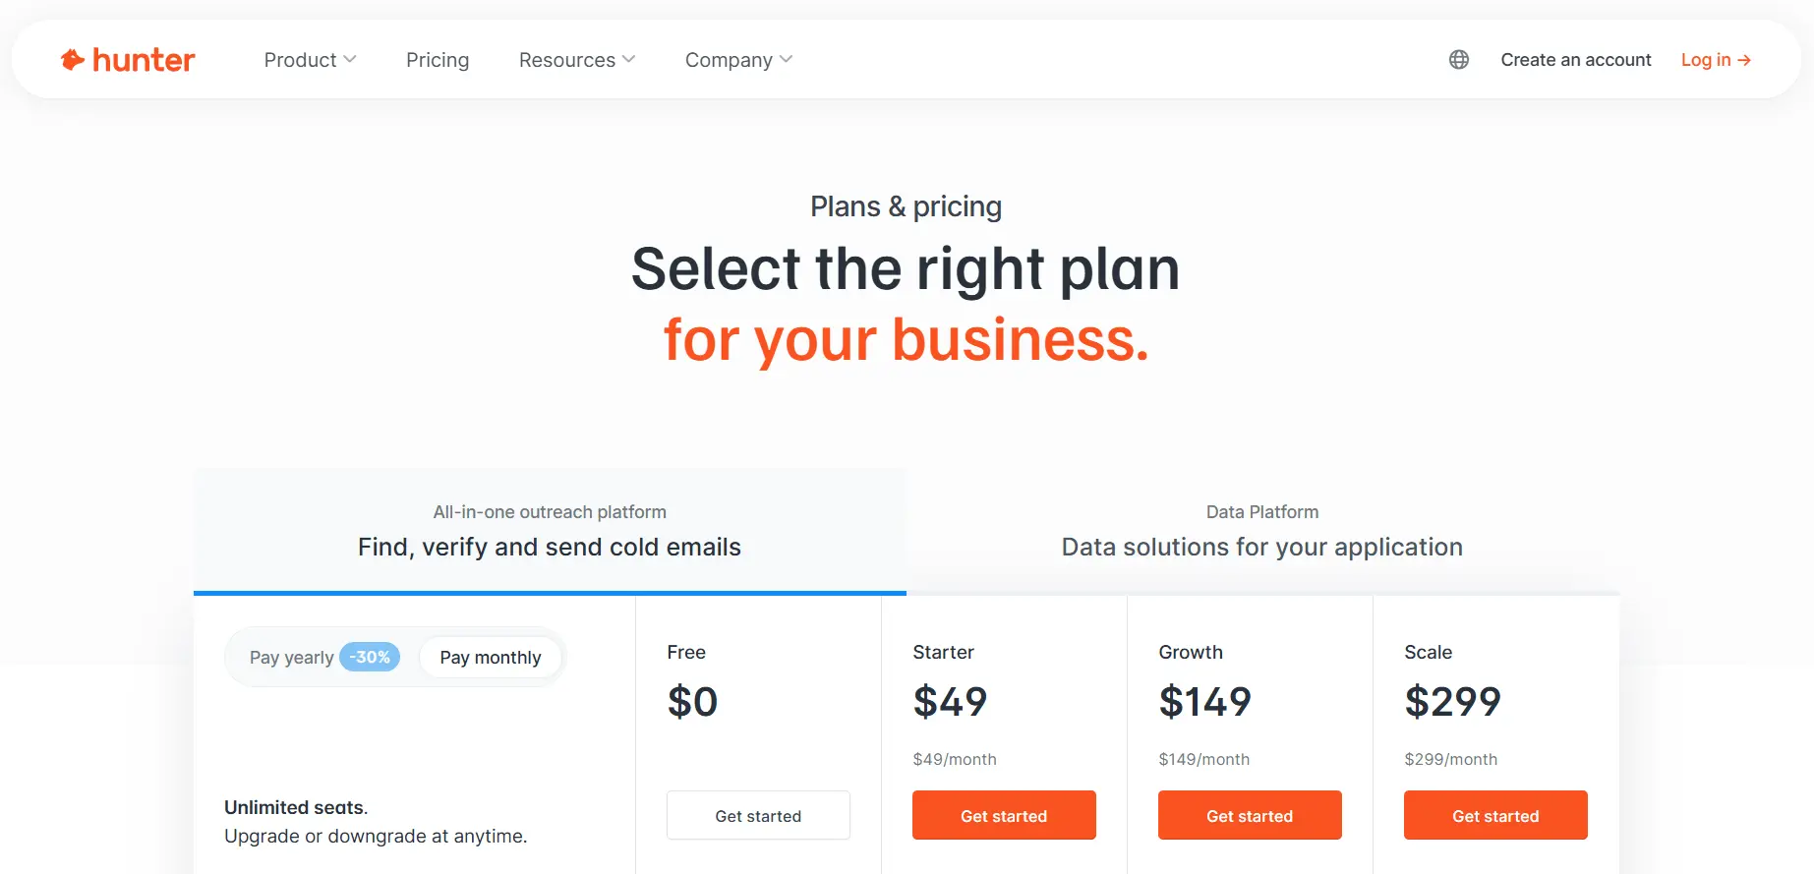Open the language globe icon
Image resolution: width=1814 pixels, height=874 pixels.
point(1459,60)
